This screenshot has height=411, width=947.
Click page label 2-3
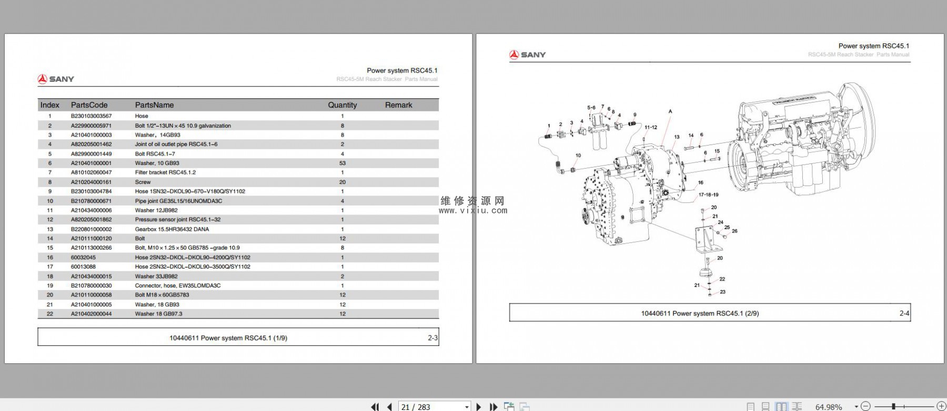coord(432,338)
